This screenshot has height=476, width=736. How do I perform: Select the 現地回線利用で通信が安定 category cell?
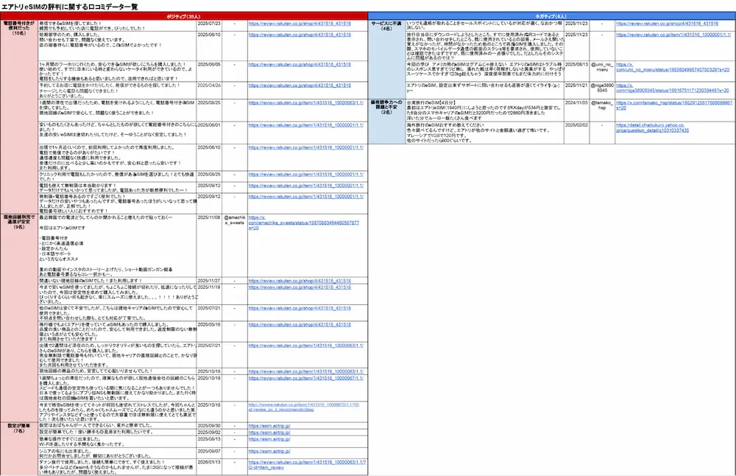pos(18,223)
